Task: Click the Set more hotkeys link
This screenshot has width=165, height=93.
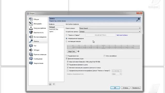Action: click(x=122, y=35)
